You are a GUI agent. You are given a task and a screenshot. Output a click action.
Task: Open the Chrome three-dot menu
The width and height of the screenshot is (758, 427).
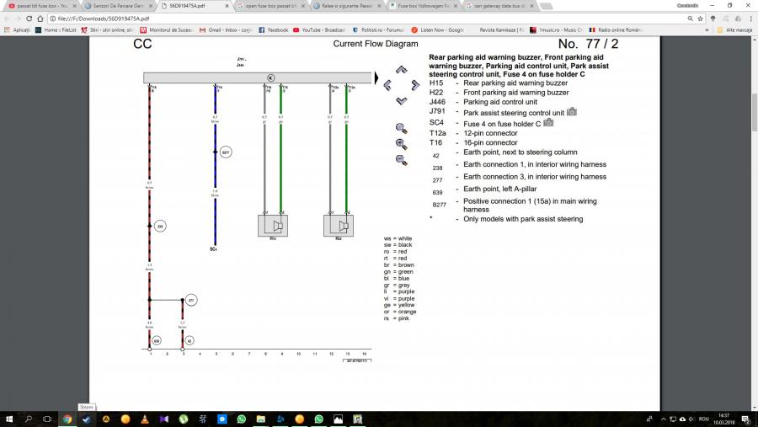[x=750, y=18]
